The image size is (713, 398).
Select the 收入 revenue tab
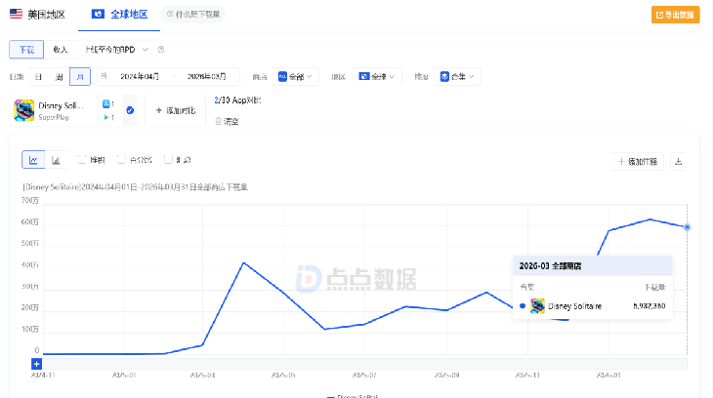pos(61,49)
